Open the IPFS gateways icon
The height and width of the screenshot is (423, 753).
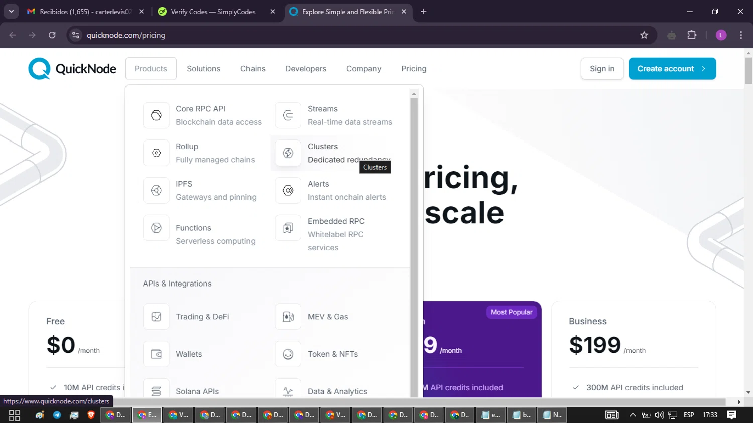click(x=156, y=190)
